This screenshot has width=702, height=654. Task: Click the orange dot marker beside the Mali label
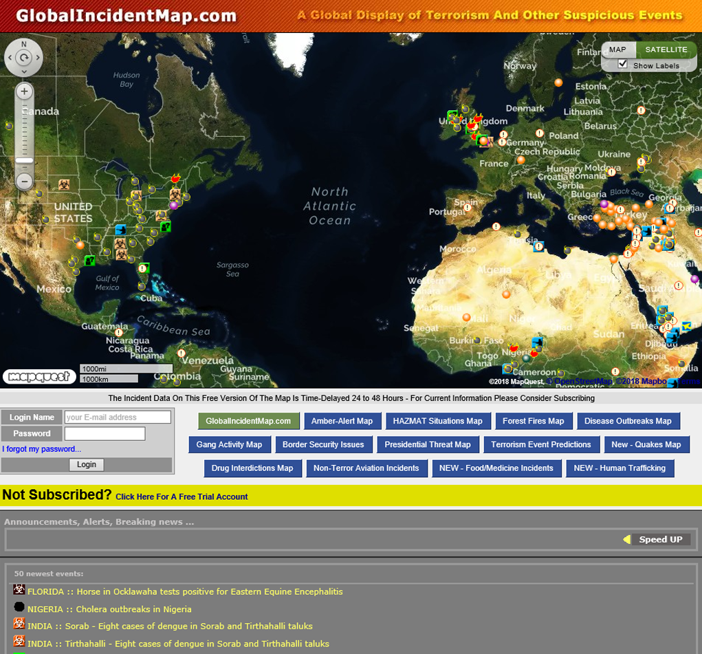pos(466,317)
